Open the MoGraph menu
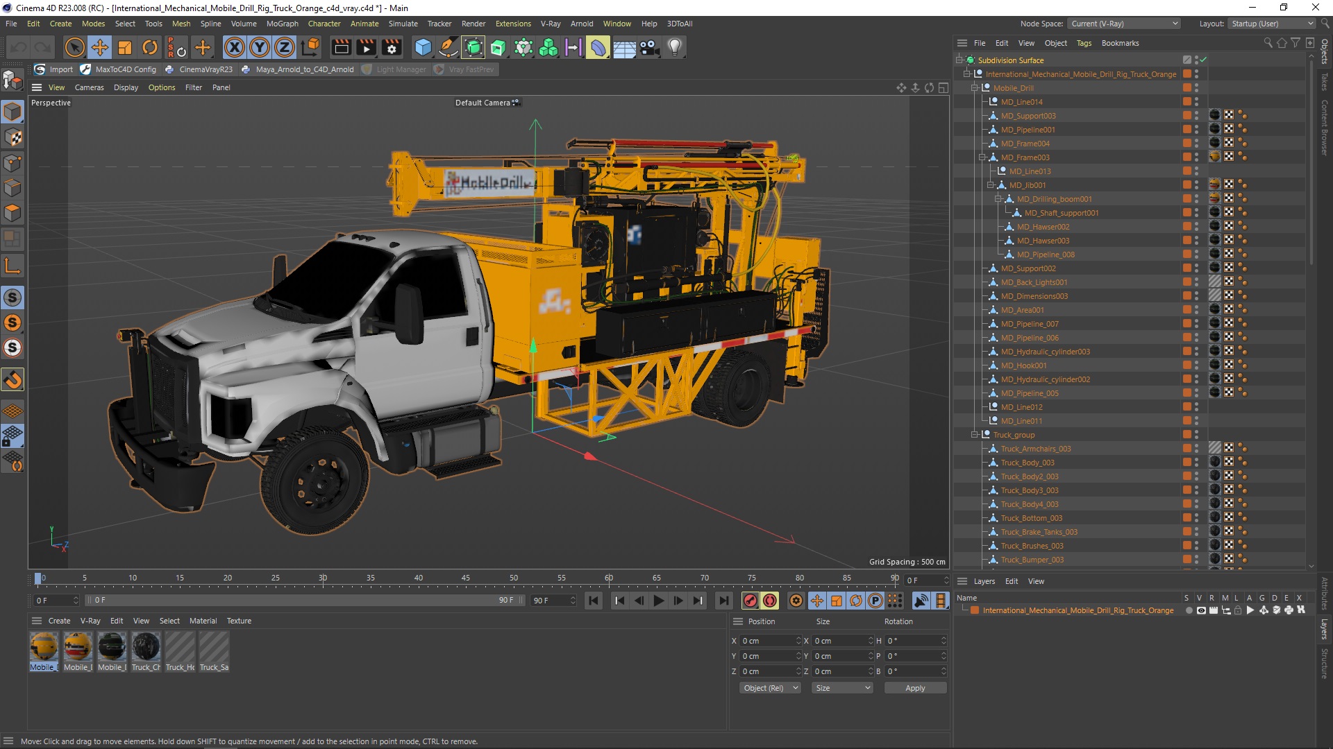 pyautogui.click(x=282, y=24)
